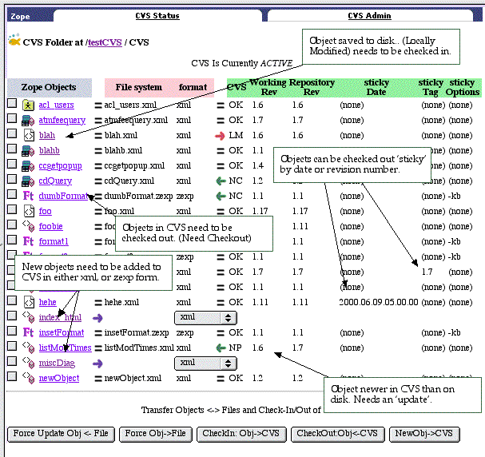This screenshot has width=485, height=457.
Task: Click the ccgetpopup object icon
Action: [28, 165]
